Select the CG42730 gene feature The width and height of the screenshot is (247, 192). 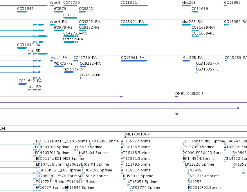click(70, 6)
